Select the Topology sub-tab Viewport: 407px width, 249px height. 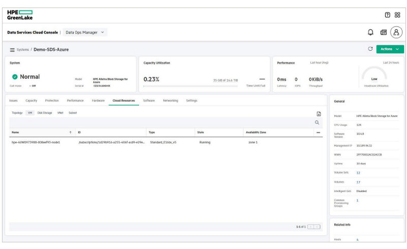click(17, 113)
